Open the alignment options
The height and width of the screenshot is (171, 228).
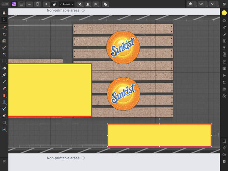coord(96,4)
